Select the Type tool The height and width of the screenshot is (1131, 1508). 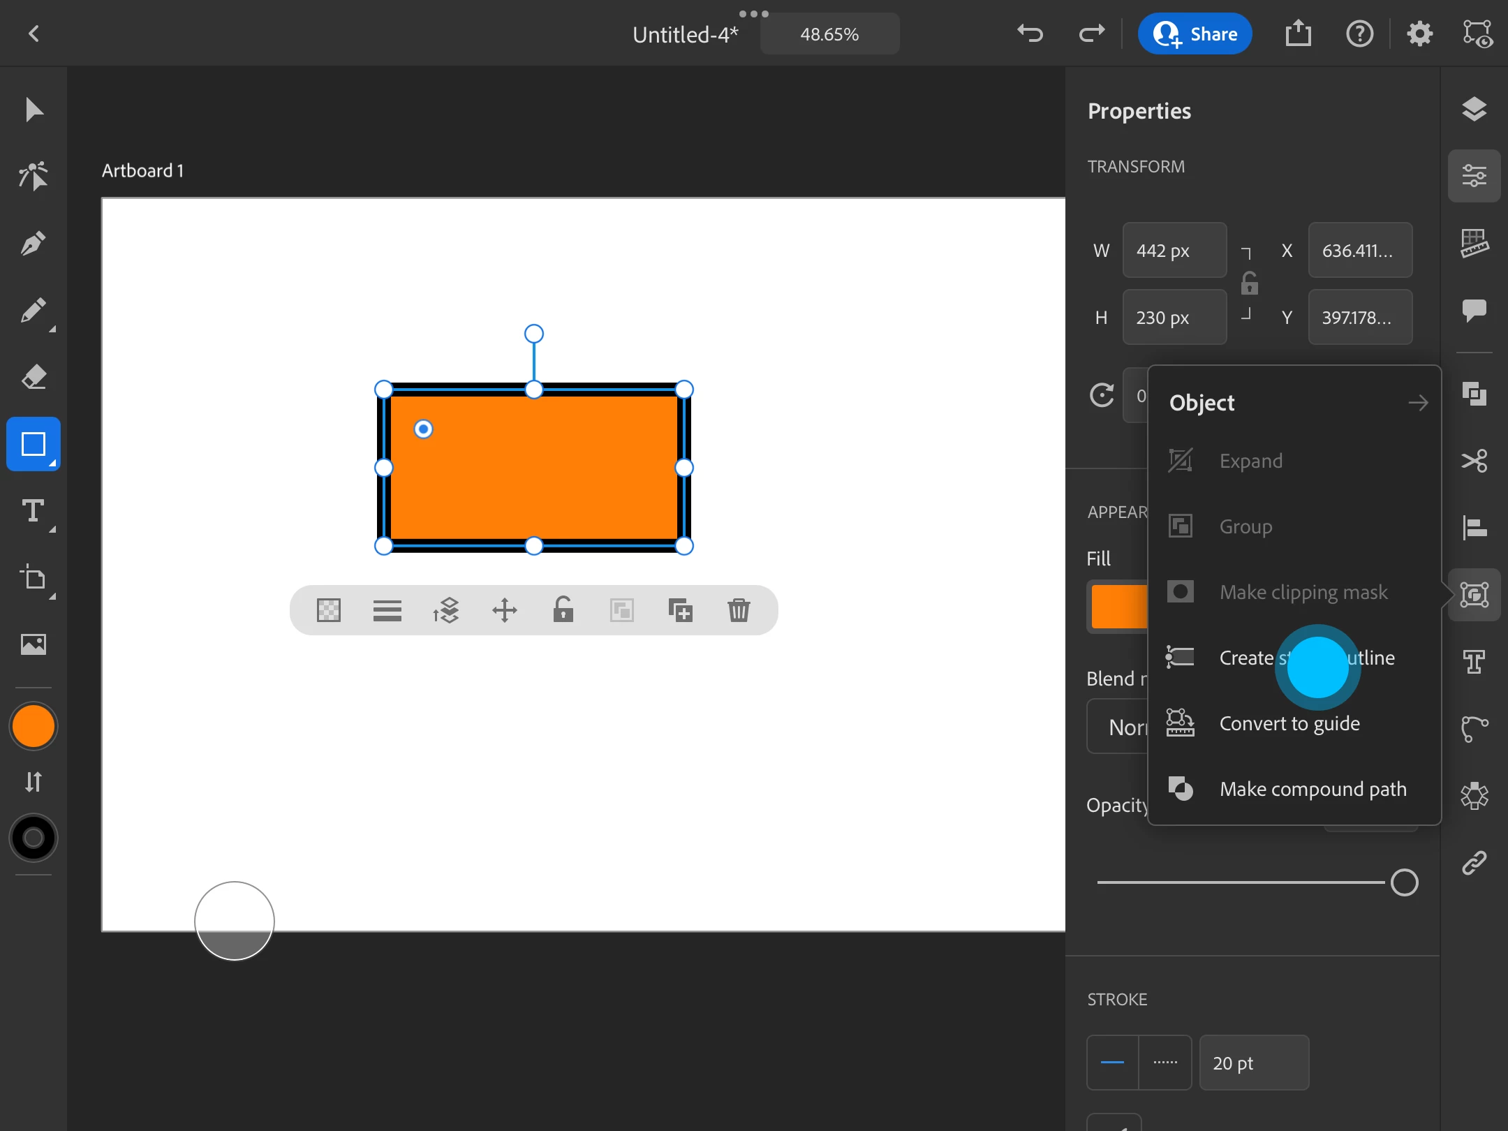33,512
